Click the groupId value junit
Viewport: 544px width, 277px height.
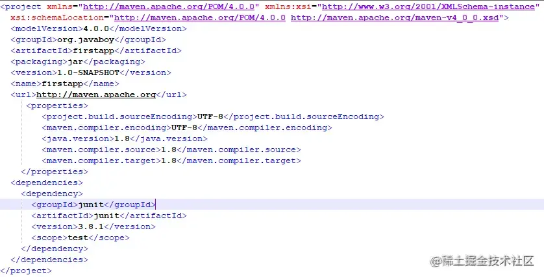91,205
